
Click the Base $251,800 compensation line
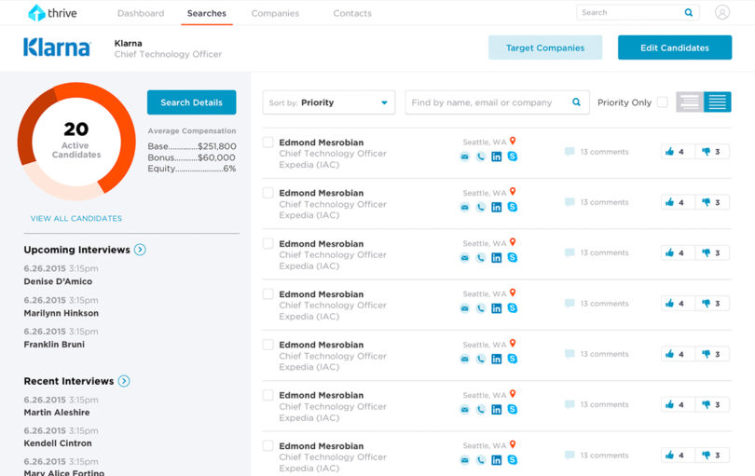[x=192, y=146]
